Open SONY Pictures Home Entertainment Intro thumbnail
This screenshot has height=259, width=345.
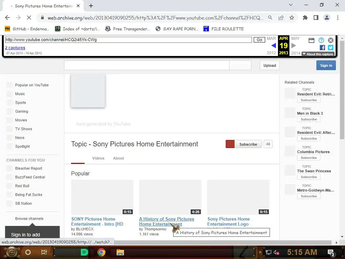[102, 197]
